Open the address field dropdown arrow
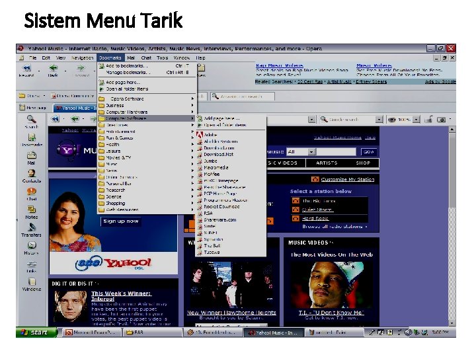Viewport: 476px width, 357px height. pyautogui.click(x=312, y=120)
